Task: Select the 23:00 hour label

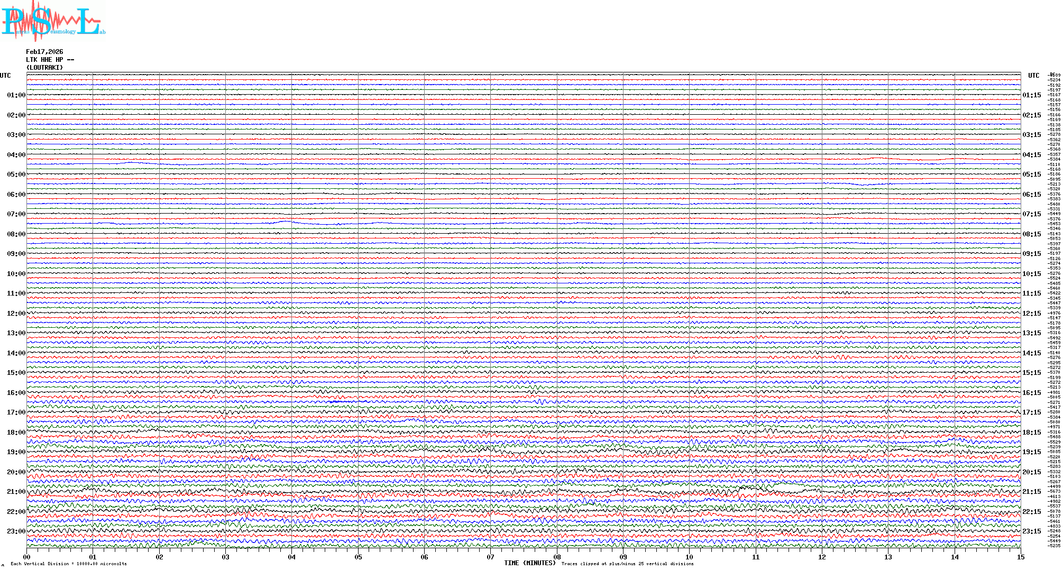Action: (x=16, y=531)
